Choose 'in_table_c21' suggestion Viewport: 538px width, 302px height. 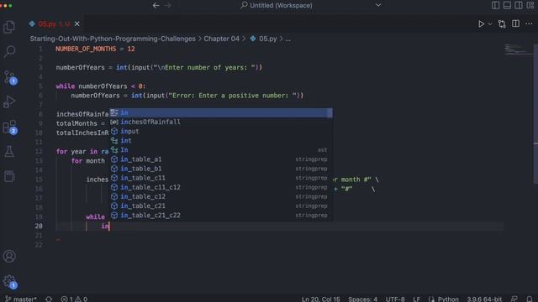coord(221,206)
